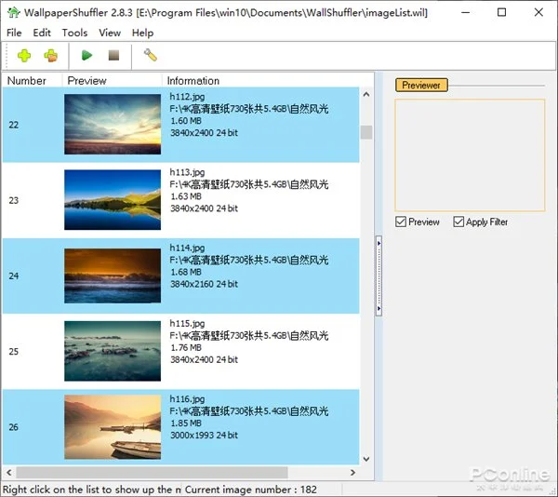Click the Add folder icon in toolbar

pyautogui.click(x=51, y=56)
